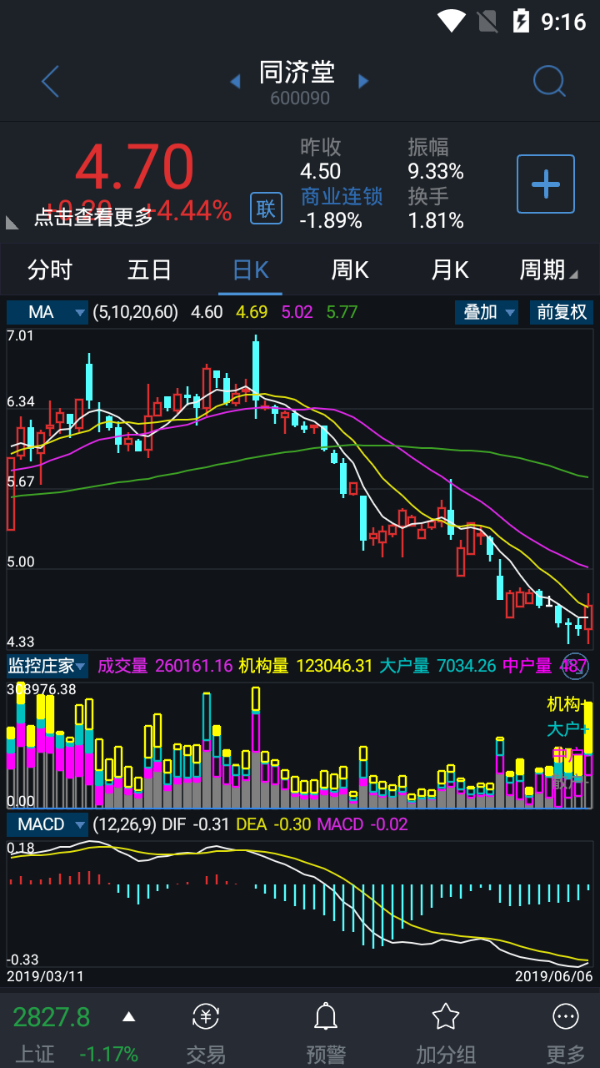Tap the 联 linkage icon
The height and width of the screenshot is (1068, 600).
point(266,208)
